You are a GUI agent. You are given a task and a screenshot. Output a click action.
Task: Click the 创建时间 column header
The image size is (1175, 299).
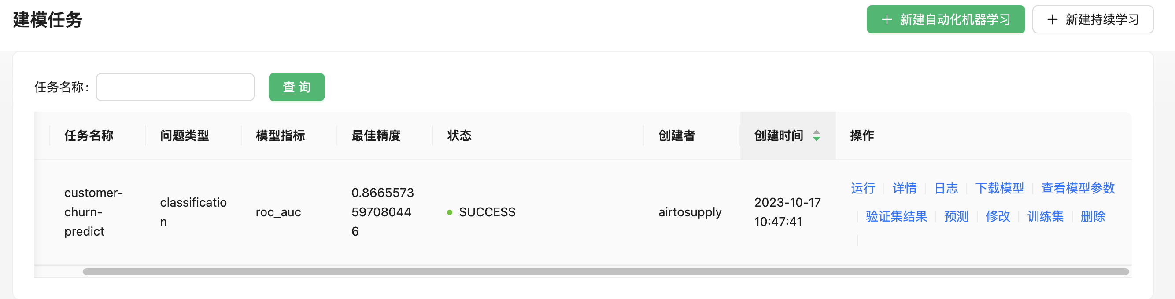click(778, 135)
